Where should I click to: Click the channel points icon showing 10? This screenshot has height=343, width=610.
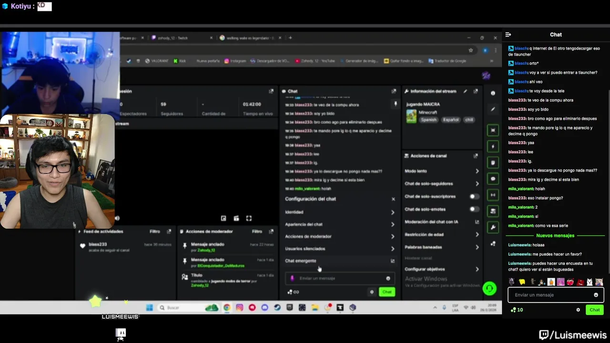tap(517, 310)
